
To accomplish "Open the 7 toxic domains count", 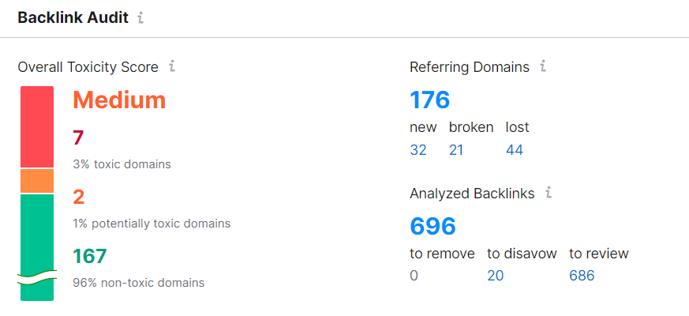I will 78,138.
